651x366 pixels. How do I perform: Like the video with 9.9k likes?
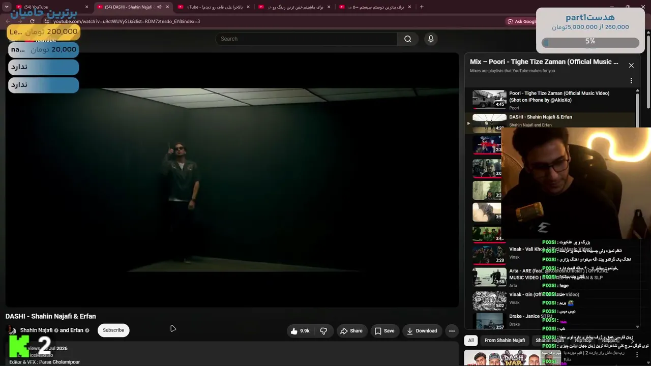point(300,331)
